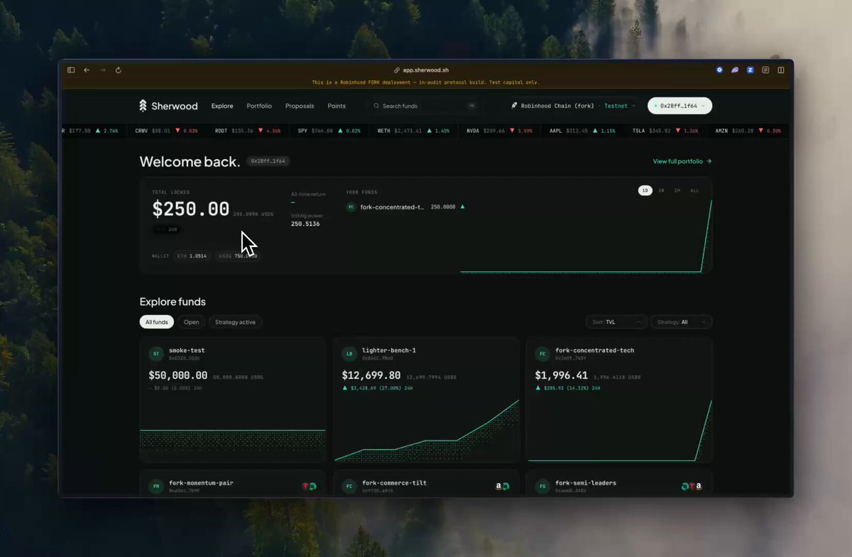
Task: Click the token icons on fork-commerce-tilt card
Action: [x=502, y=486]
